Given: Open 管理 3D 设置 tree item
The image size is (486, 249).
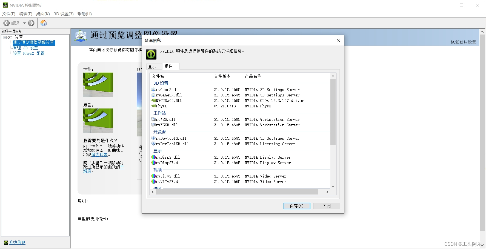Looking at the screenshot, I should click(25, 48).
